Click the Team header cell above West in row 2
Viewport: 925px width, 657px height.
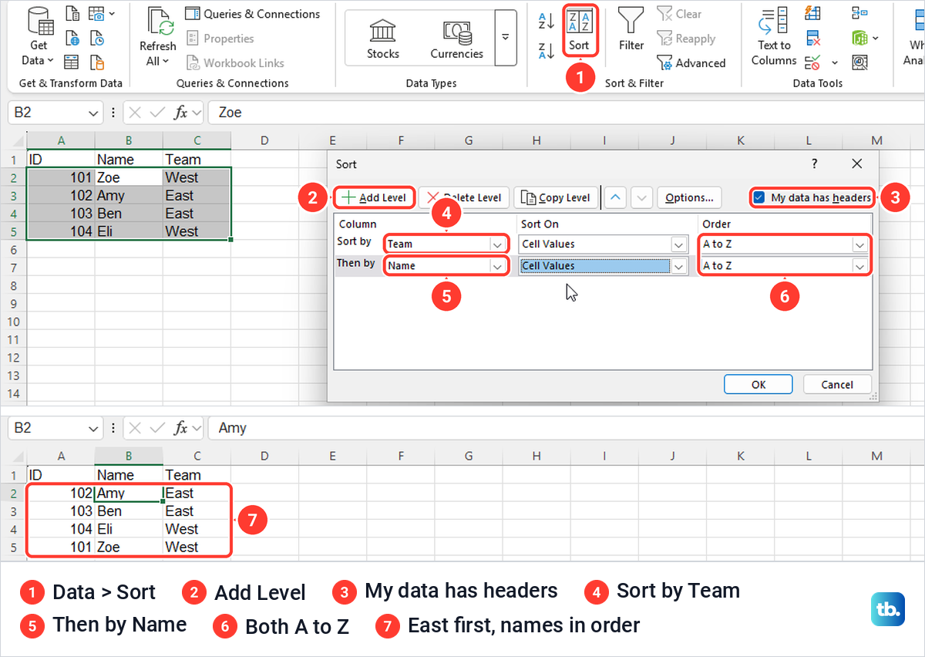[x=197, y=160]
